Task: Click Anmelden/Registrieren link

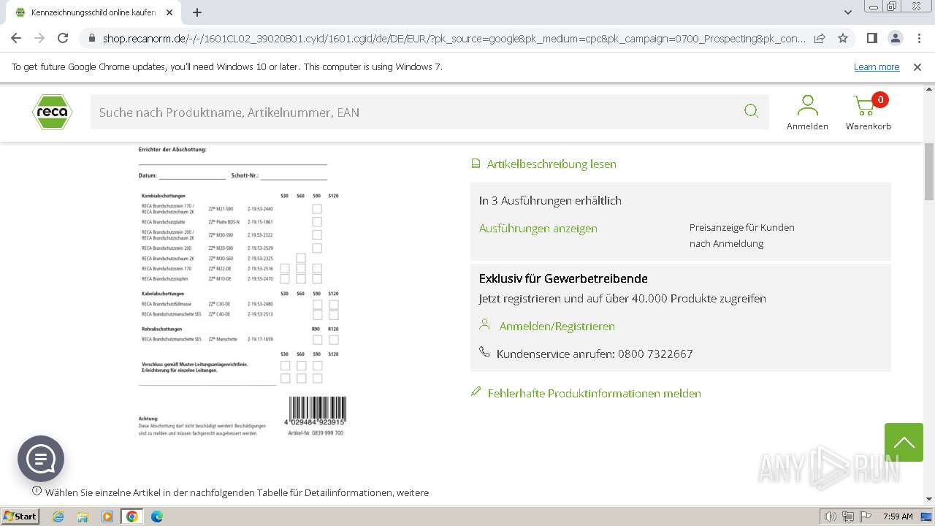Action: click(557, 326)
